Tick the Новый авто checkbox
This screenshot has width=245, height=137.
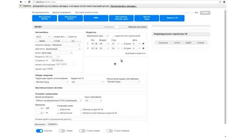[x=52, y=37]
